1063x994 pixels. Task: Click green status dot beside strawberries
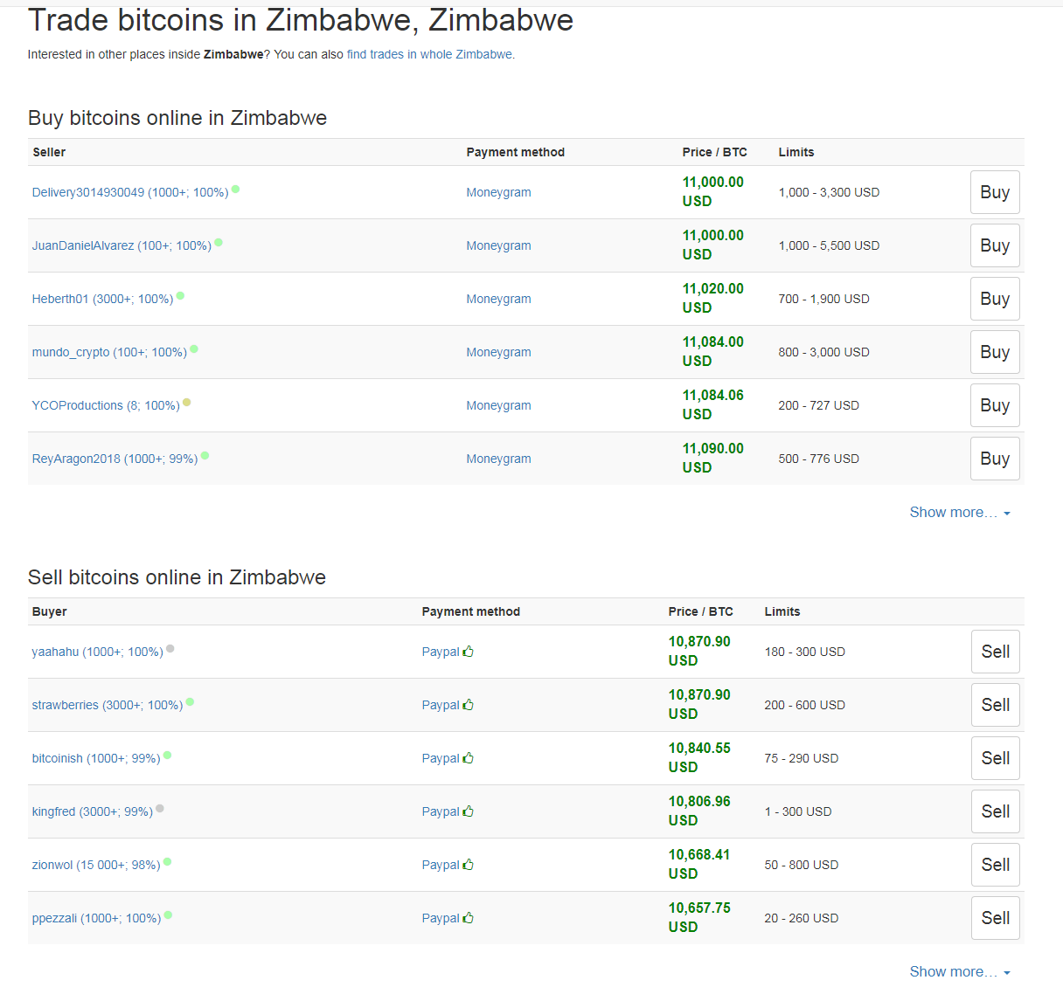(x=190, y=701)
